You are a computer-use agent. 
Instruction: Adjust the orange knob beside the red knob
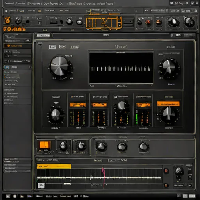pos(158,21)
